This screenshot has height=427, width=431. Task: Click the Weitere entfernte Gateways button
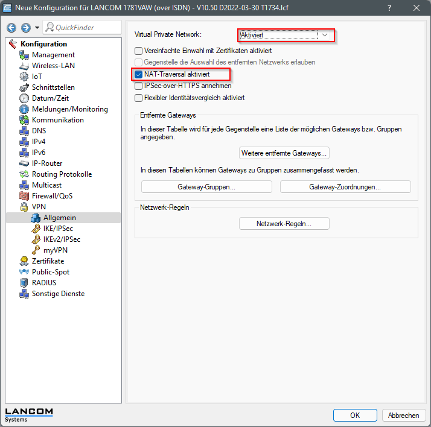(284, 153)
